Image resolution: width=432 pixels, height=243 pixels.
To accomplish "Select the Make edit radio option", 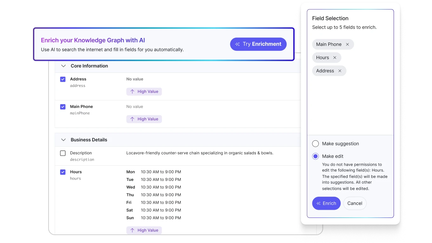I will click(x=315, y=157).
